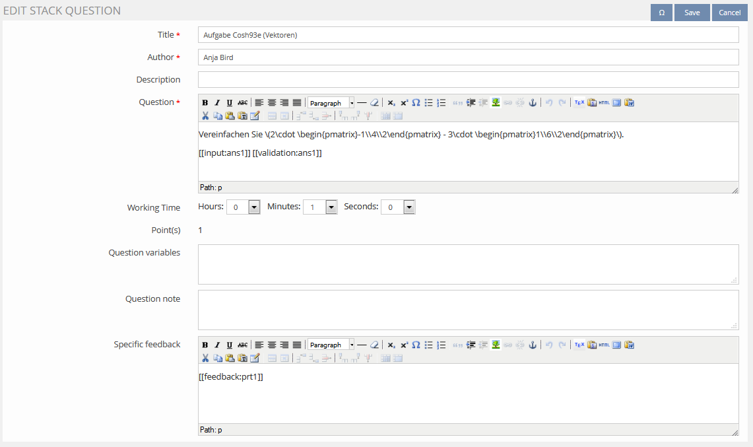This screenshot has width=753, height=447.
Task: Toggle italic in the Specific feedback toolbar
Action: tap(217, 345)
